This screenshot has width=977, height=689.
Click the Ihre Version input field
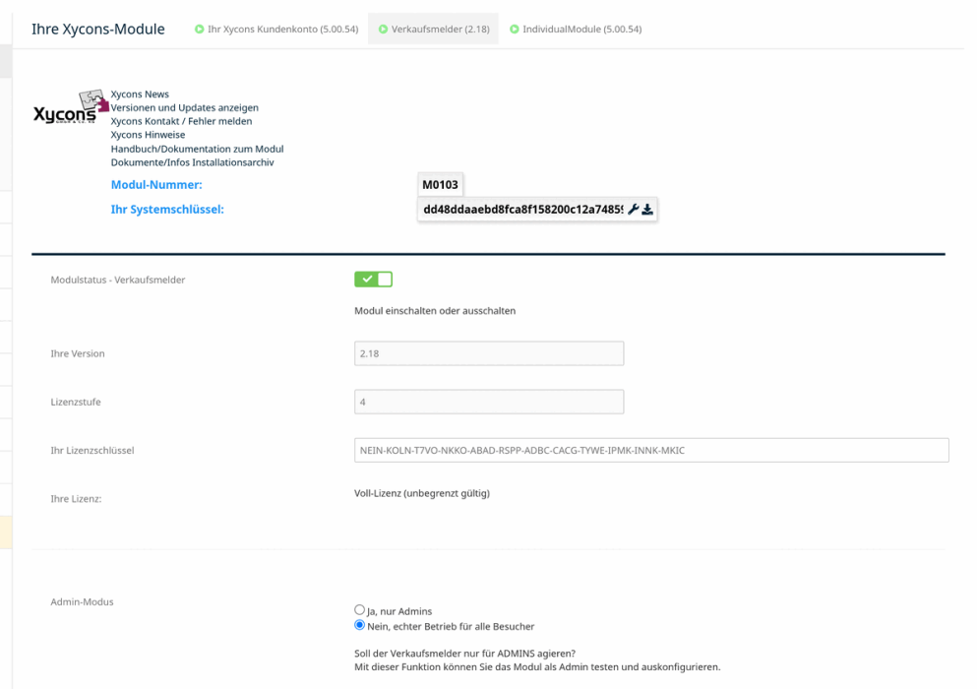(489, 353)
